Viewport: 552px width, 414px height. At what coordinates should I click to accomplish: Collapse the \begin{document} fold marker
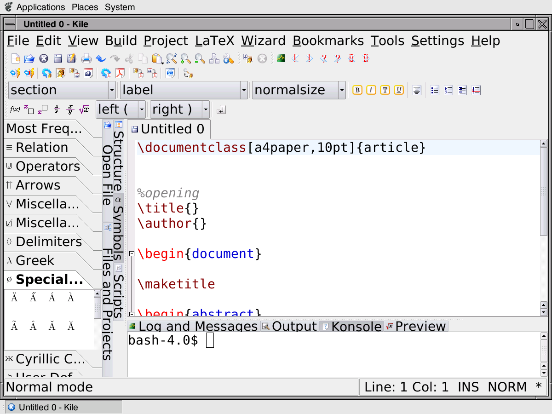click(132, 254)
